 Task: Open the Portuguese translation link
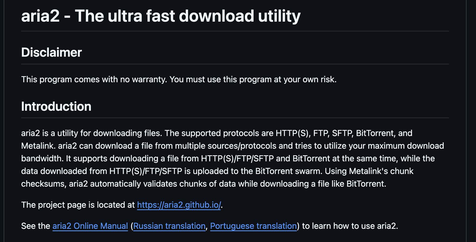coord(253,226)
